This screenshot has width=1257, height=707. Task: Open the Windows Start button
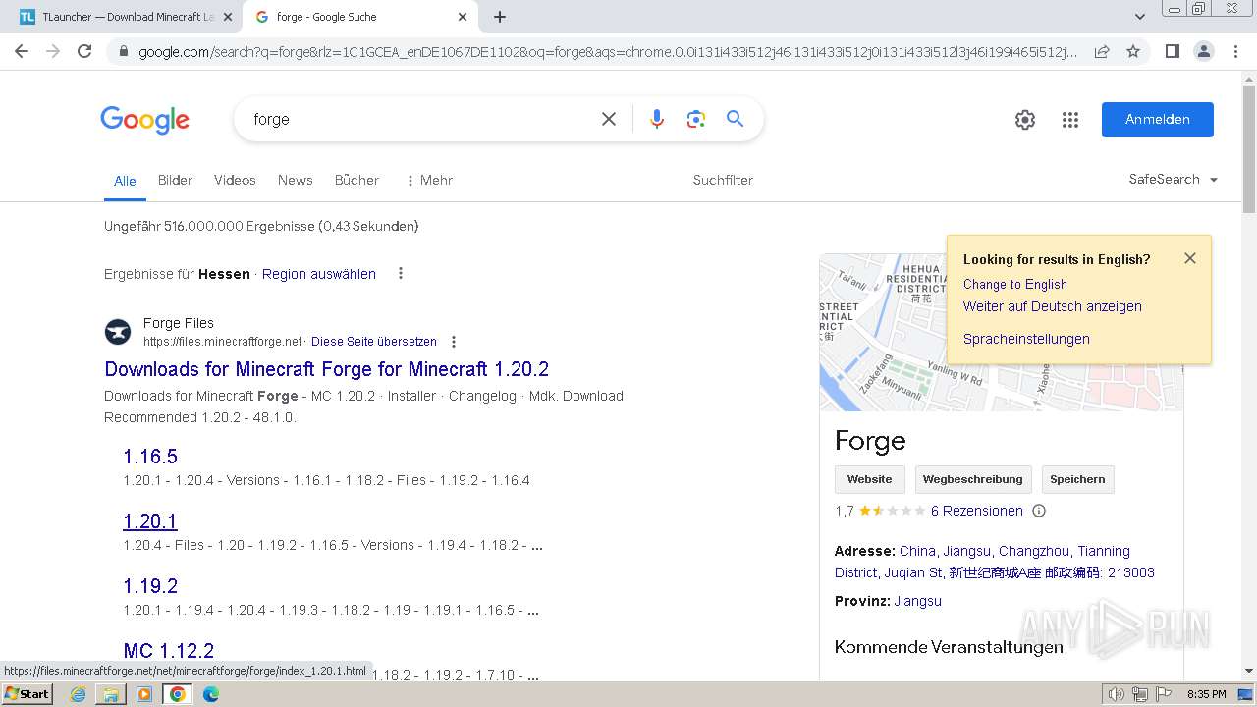[x=27, y=693]
